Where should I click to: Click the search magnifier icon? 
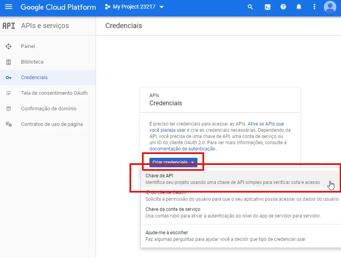coord(250,7)
